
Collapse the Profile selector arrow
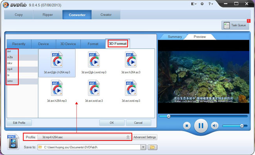(x=128, y=137)
